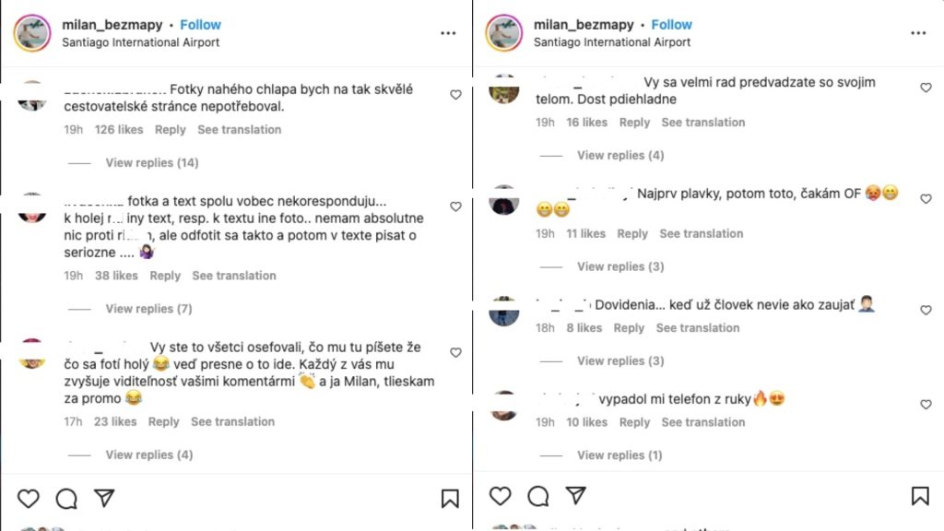The width and height of the screenshot is (944, 531).
Task: Share right post with paper plane icon
Action: [x=575, y=497]
